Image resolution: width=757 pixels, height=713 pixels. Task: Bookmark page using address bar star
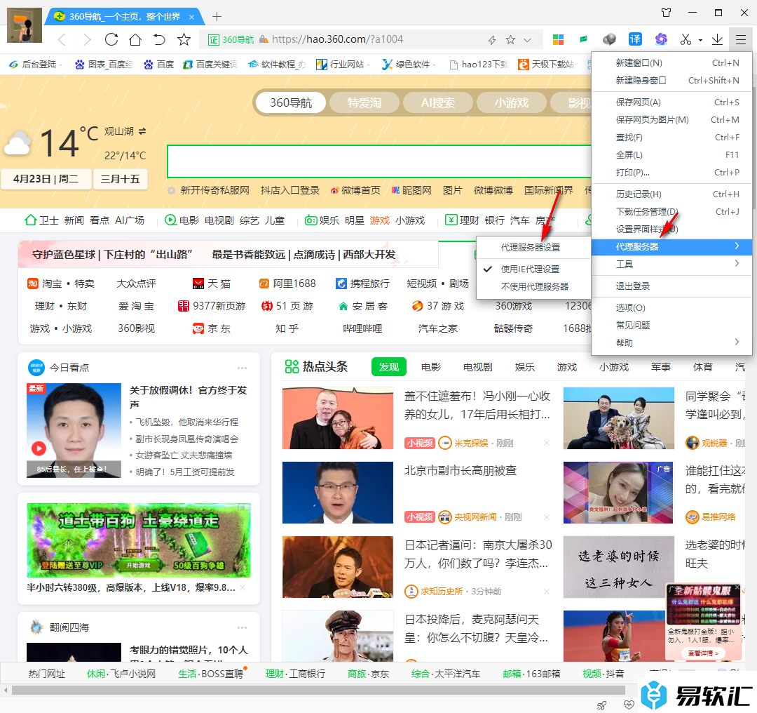(x=510, y=39)
